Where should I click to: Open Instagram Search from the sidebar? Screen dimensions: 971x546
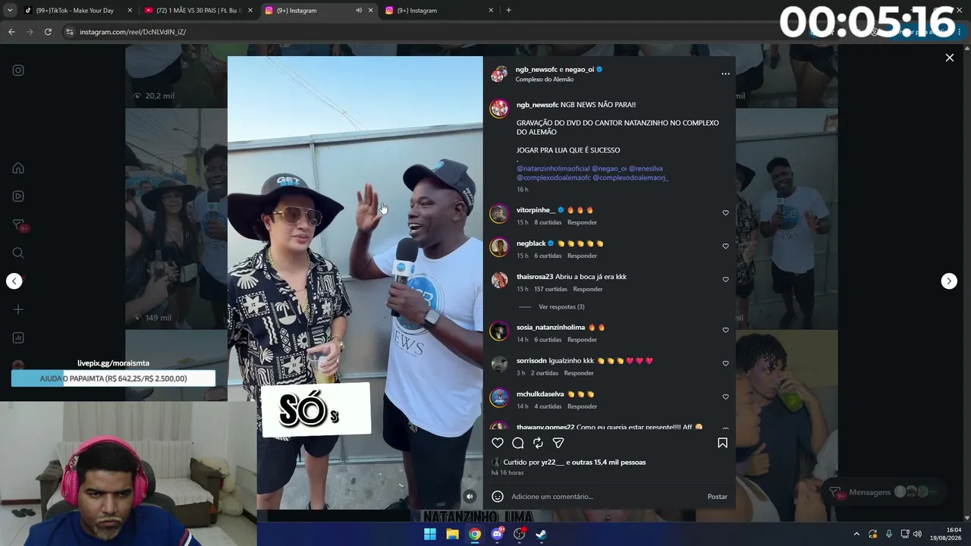point(18,253)
